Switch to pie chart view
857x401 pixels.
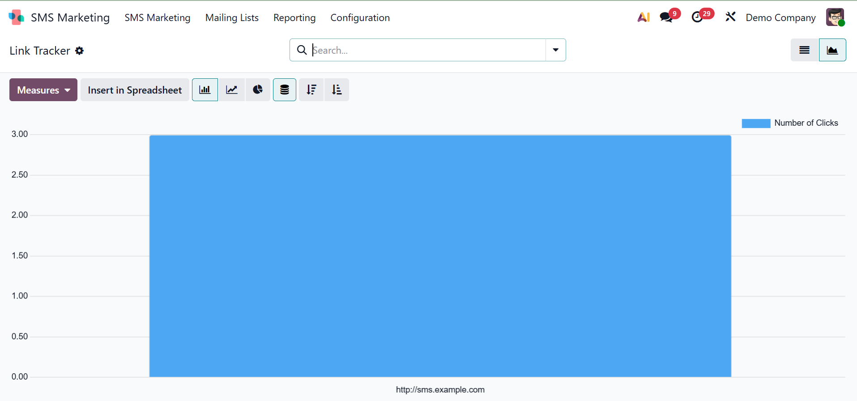(258, 90)
